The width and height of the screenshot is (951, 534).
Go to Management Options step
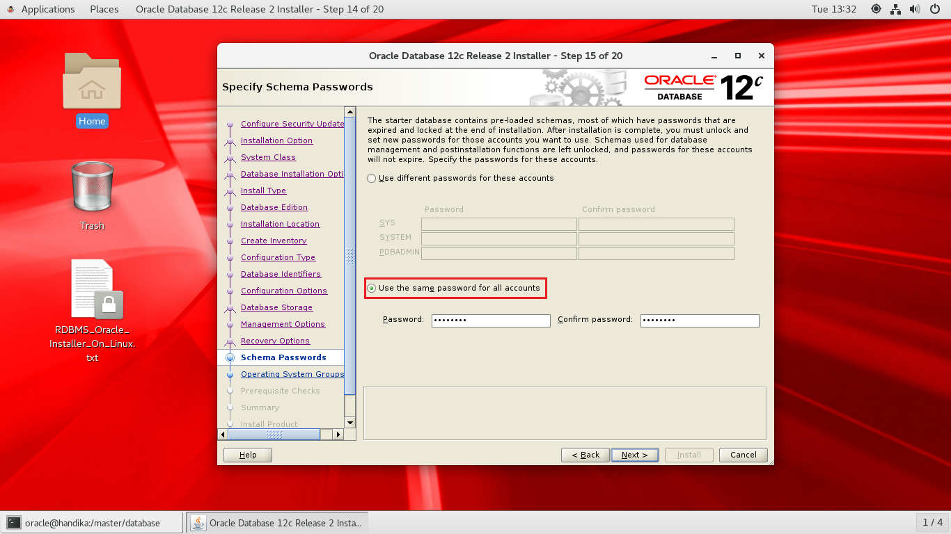283,324
